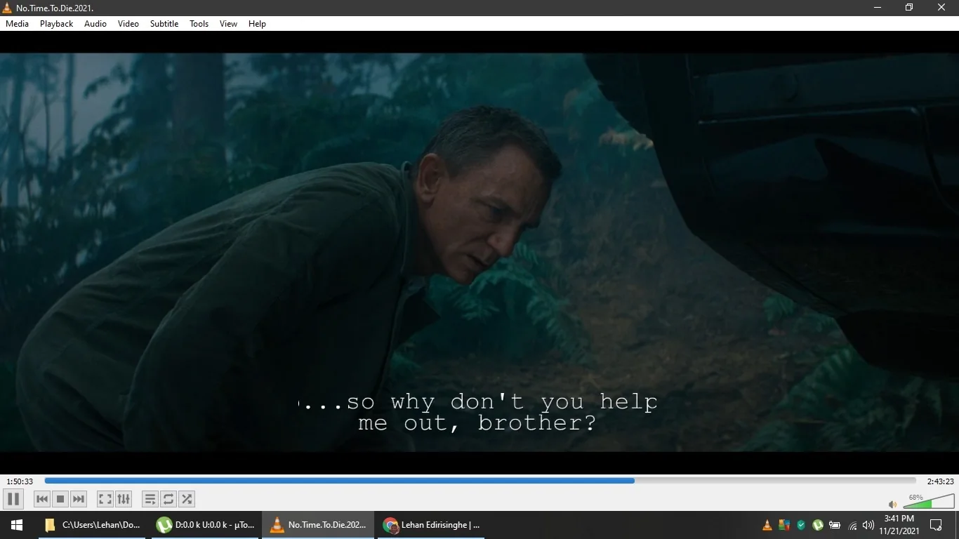Jump to the previous media item

(42, 499)
